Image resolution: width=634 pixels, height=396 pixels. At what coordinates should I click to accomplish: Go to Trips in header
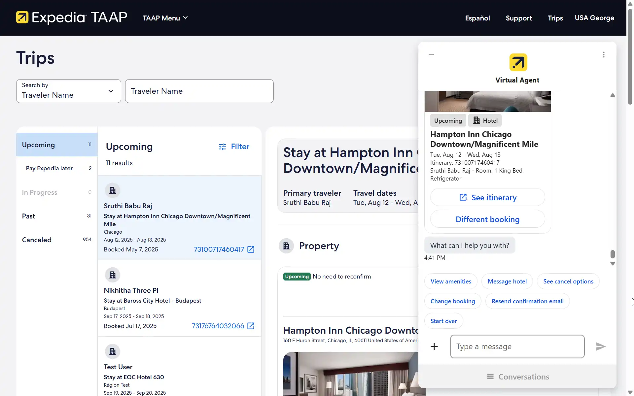[555, 18]
